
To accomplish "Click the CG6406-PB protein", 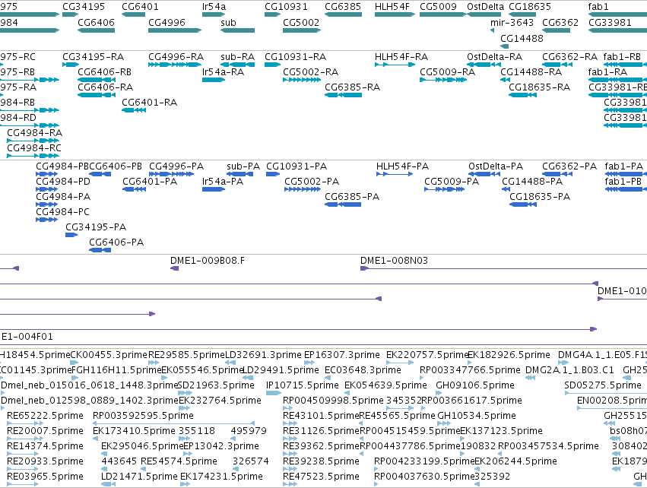I will pyautogui.click(x=100, y=174).
